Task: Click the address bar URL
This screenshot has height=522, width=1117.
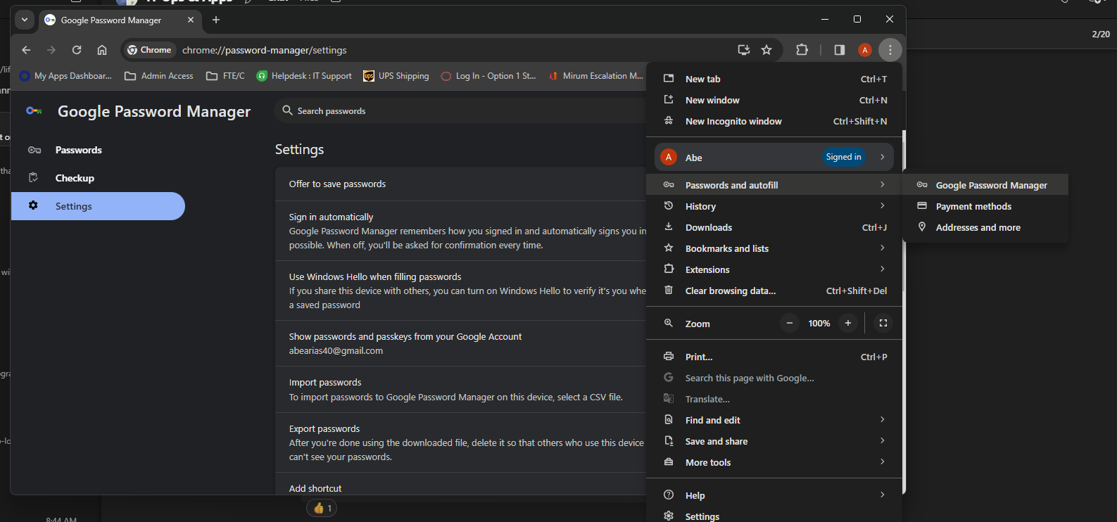Action: coord(264,50)
